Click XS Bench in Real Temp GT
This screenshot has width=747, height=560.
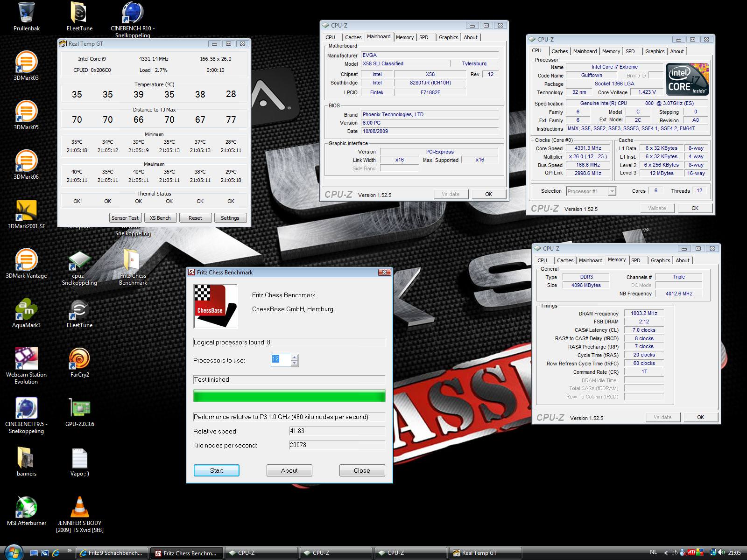click(160, 218)
